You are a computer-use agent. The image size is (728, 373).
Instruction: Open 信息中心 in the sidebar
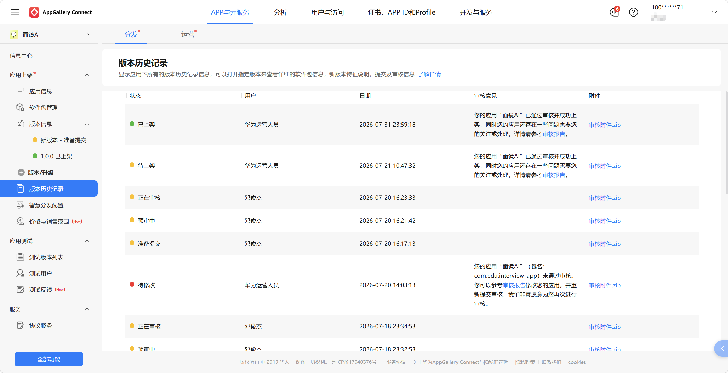[21, 56]
